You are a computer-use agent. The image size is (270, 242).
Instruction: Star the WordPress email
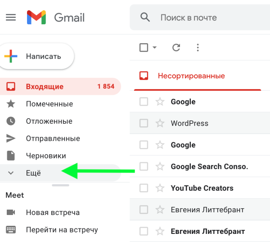(x=160, y=123)
